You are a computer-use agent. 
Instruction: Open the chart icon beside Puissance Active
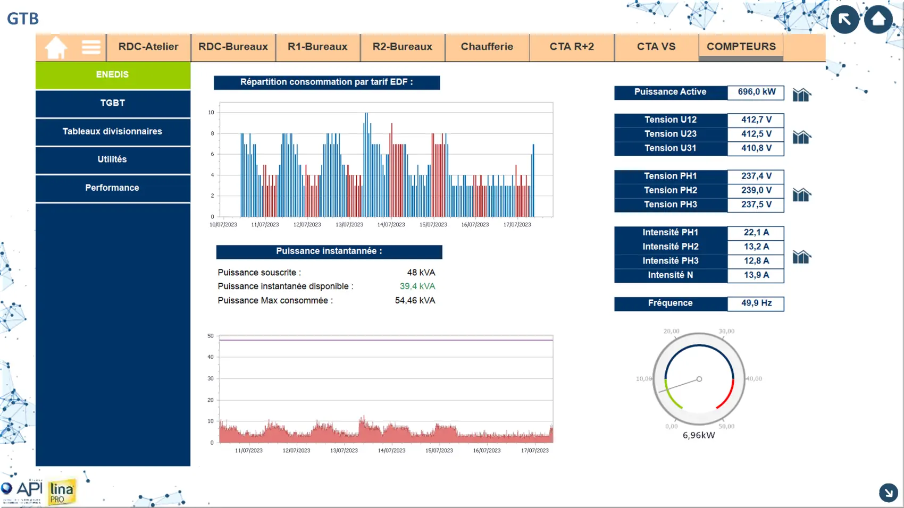point(801,95)
